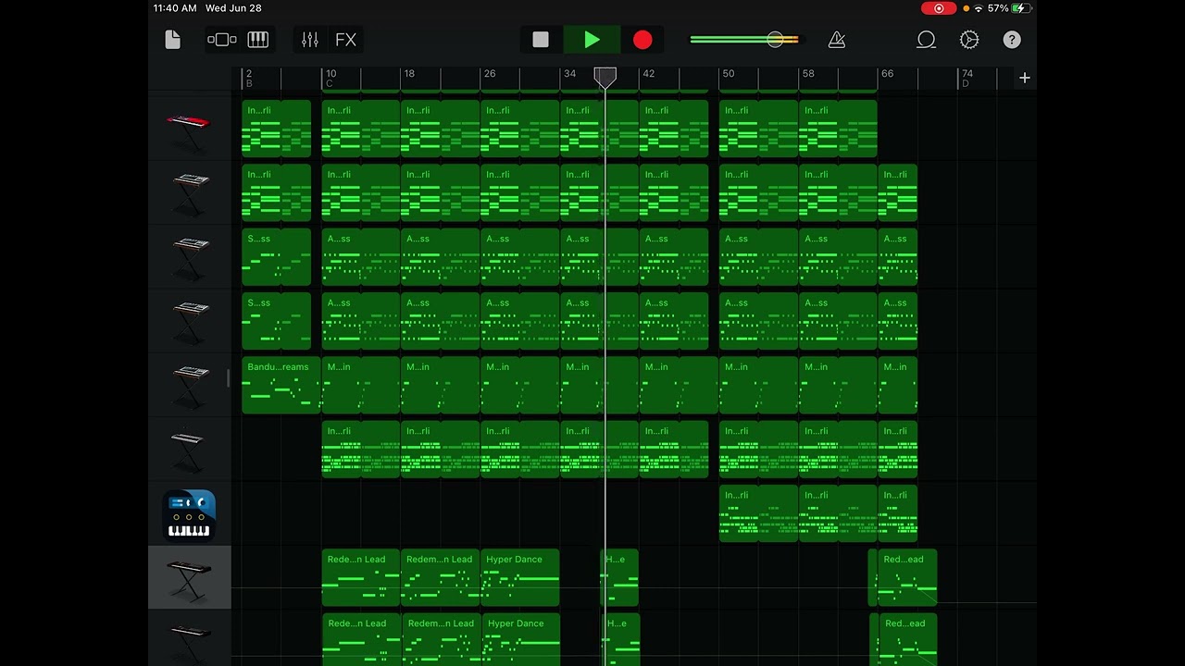Select first S...ss region on fourth track

point(276,321)
